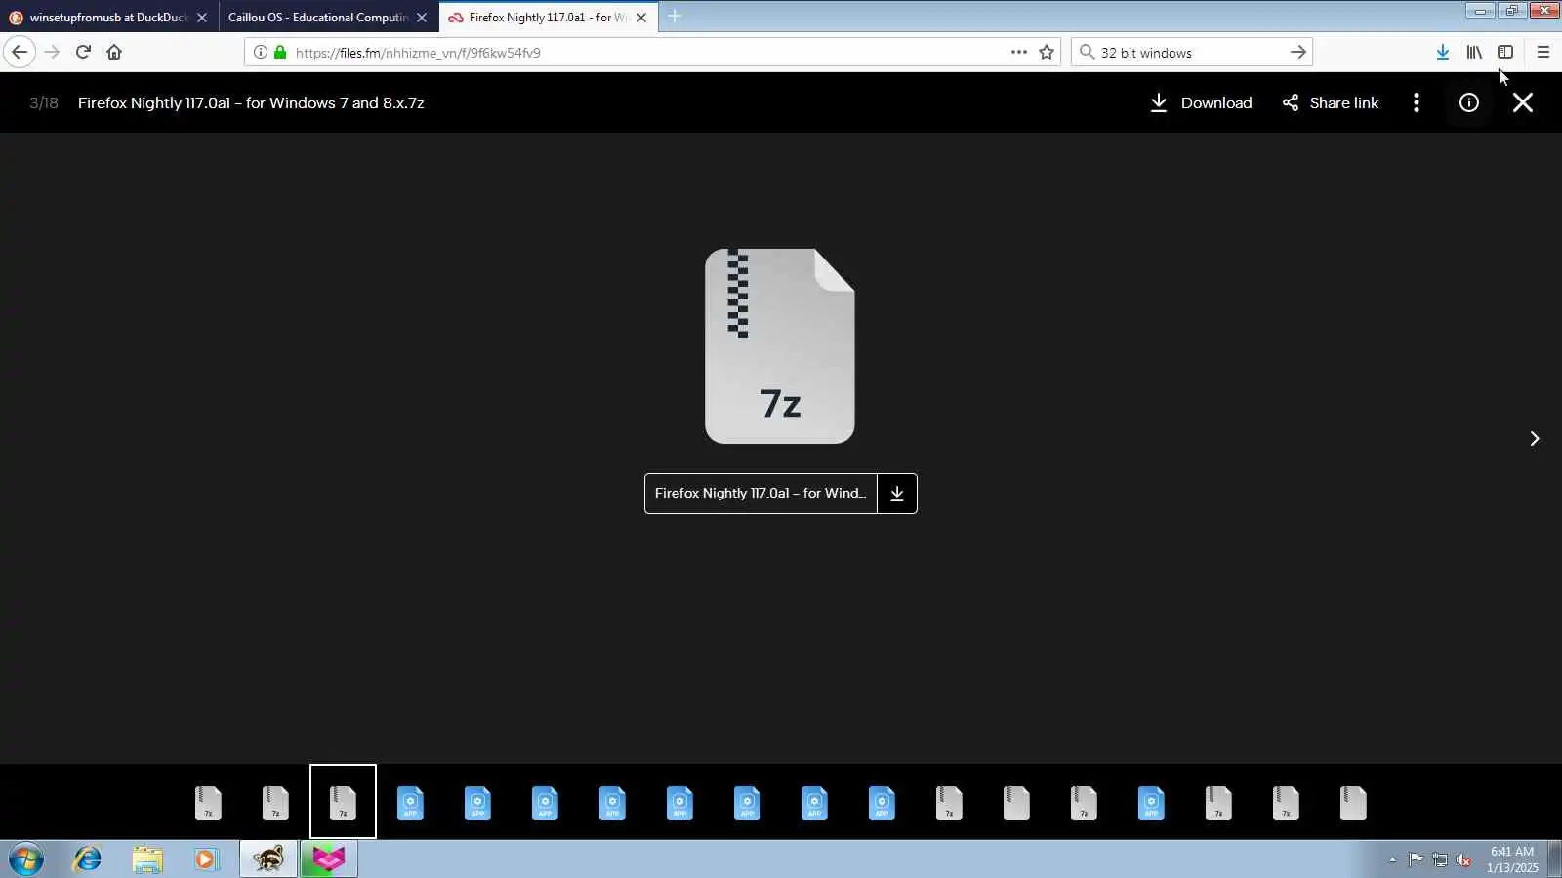Open the Library bookshelf icon
1562x878 pixels.
click(x=1474, y=52)
